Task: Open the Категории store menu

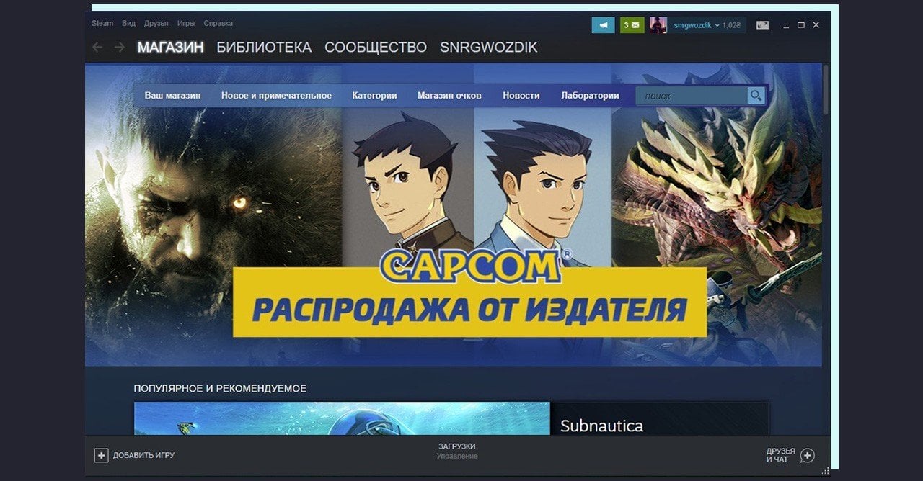Action: click(x=374, y=96)
